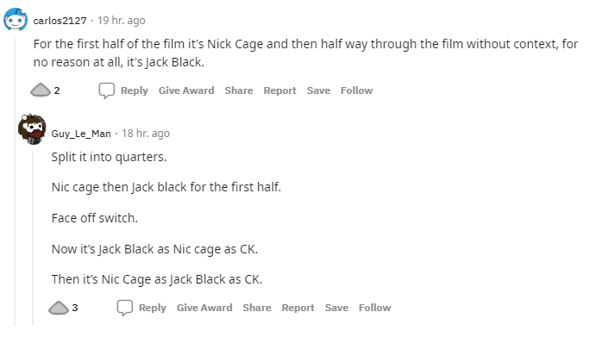Click reply speech bubble on carlos2127's comment
Image resolution: width=590 pixels, height=337 pixels.
[106, 90]
